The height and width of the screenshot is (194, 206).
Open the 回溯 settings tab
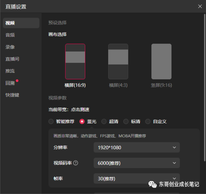coord(10,83)
